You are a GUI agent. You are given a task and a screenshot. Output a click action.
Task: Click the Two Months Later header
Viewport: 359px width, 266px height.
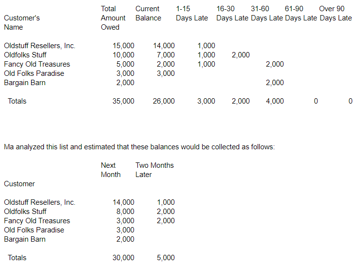tap(154, 170)
